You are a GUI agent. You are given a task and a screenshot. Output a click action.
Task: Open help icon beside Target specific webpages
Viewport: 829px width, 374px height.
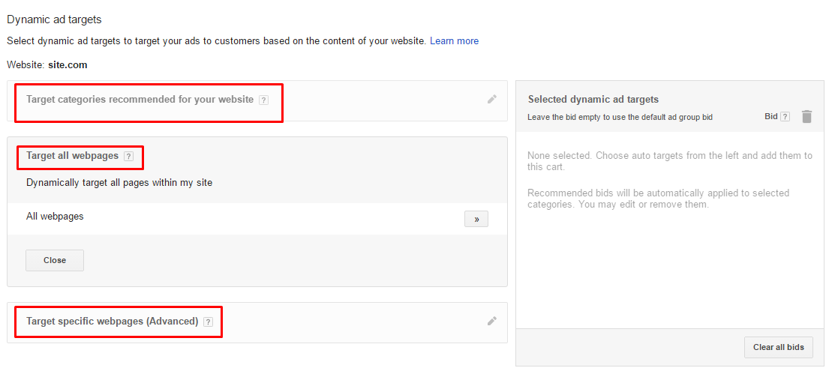tap(209, 322)
